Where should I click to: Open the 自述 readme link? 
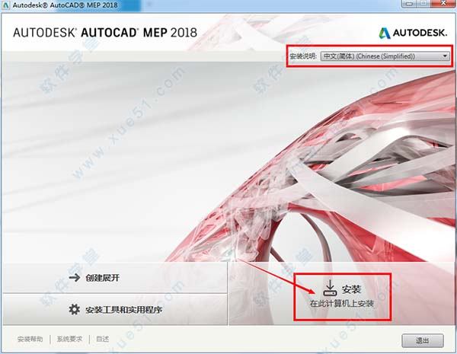point(102,339)
